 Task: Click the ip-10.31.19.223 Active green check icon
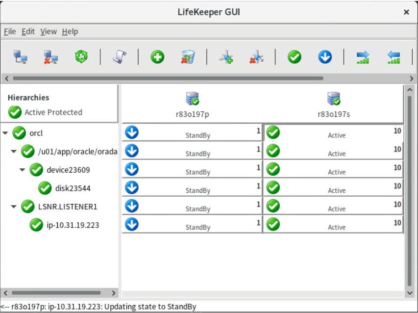click(x=273, y=224)
